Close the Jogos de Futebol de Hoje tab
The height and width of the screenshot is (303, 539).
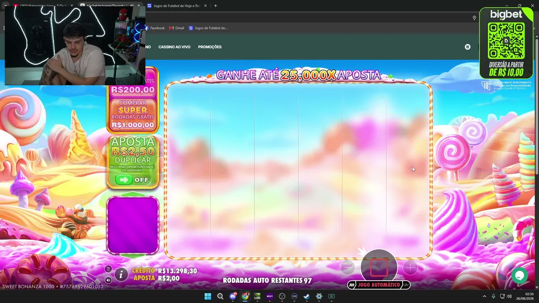[205, 6]
